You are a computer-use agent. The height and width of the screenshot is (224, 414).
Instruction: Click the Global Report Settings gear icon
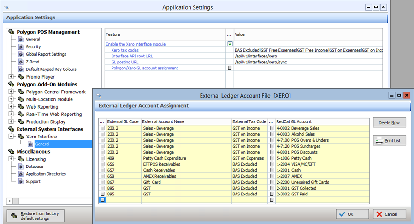pos(21,54)
